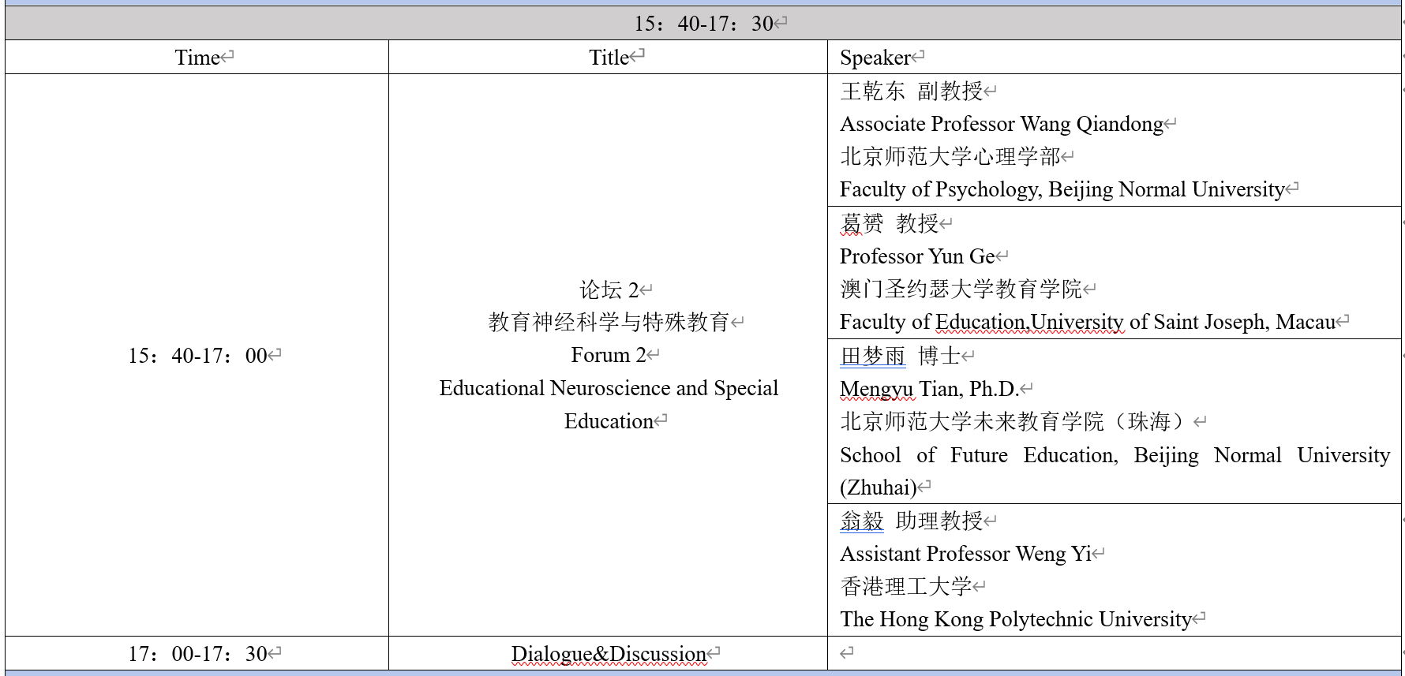Click the 15:40-17:00 time cell
This screenshot has height=676, width=1405.
[x=197, y=356]
